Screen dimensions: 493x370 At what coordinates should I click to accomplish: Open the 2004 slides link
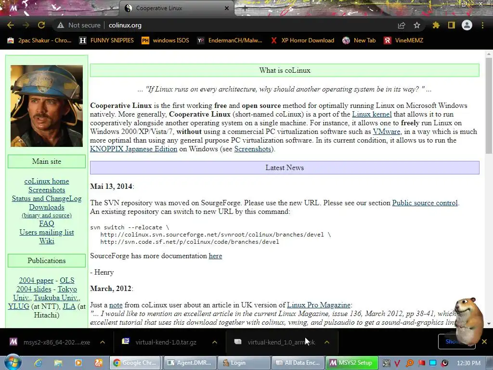click(x=34, y=289)
